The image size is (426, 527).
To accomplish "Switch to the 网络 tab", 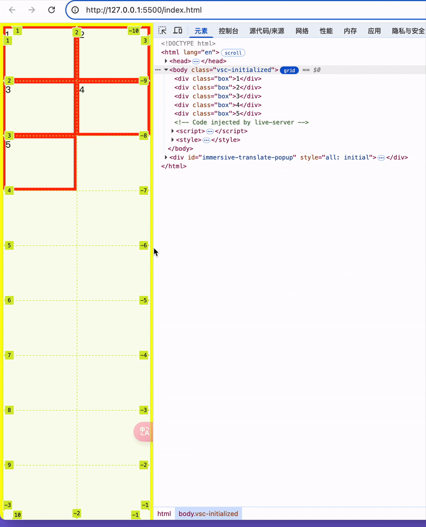I will [x=302, y=31].
